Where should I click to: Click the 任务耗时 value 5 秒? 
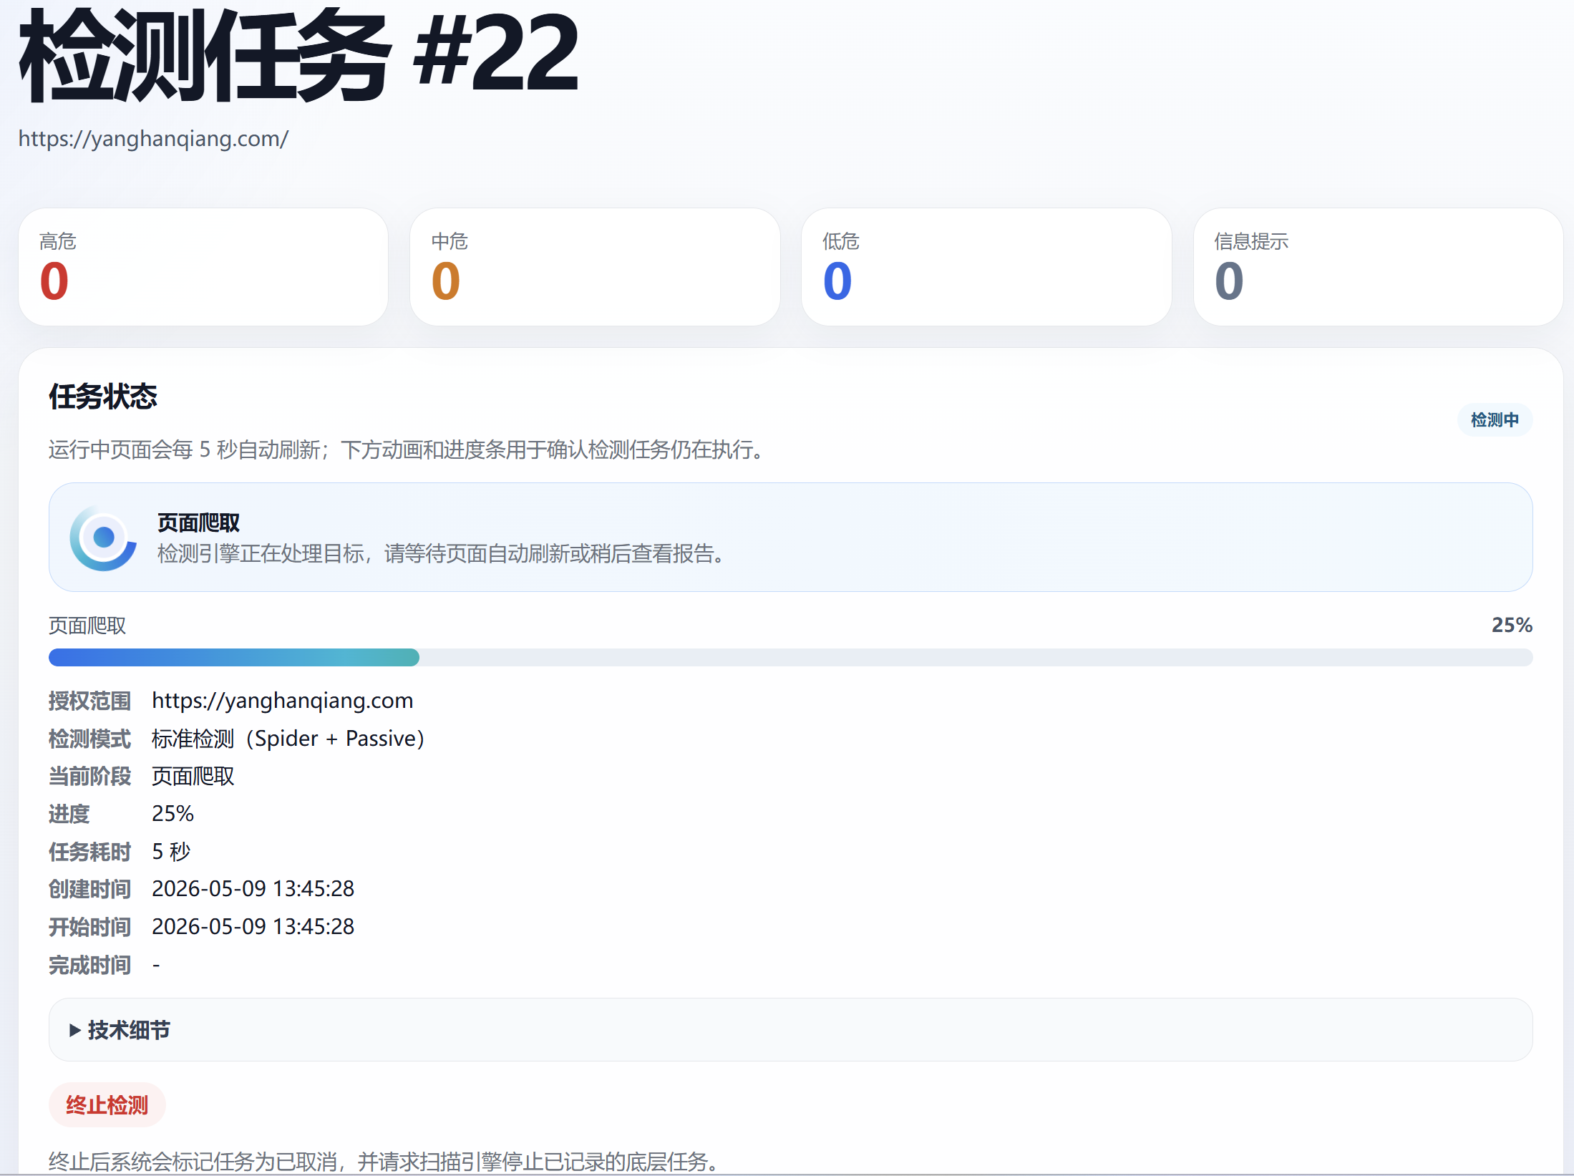point(171,851)
